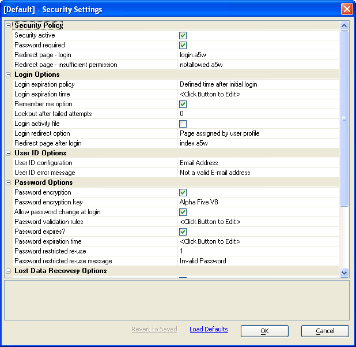Enable the Login activity file checkbox
356x347 pixels.
pos(183,124)
